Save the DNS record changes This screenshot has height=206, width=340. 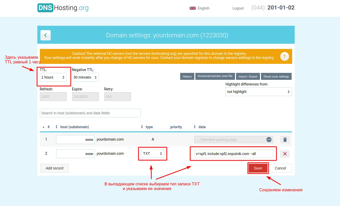(258, 168)
